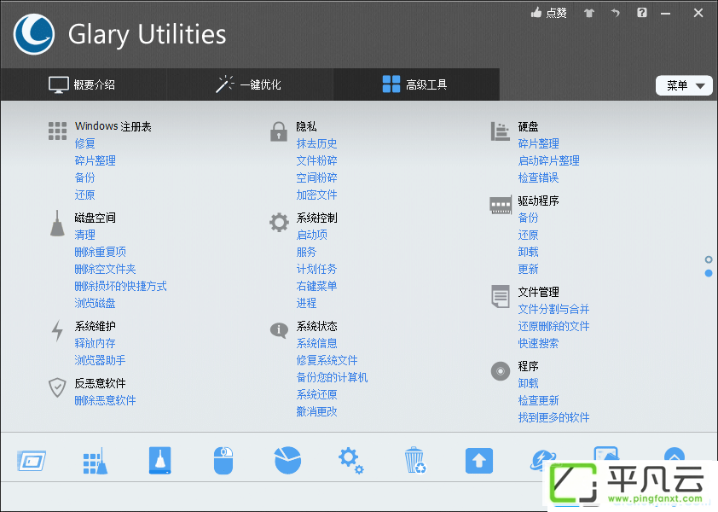
Task: Open 删除重复项 link
Action: [101, 252]
